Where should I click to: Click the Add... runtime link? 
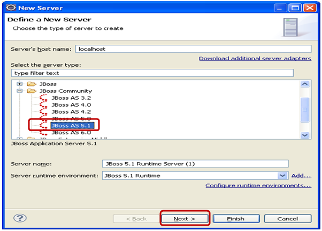click(301, 176)
